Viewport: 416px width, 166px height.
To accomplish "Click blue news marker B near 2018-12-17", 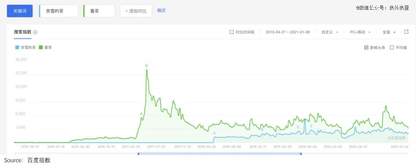I will click(262, 129).
